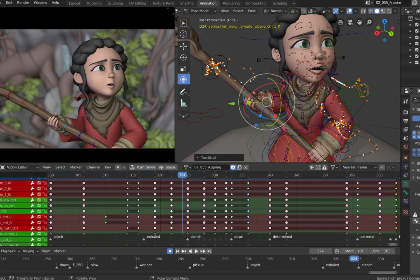Click the blue Z axis on navigation gizmo
This screenshot has width=420, height=280.
click(384, 22)
